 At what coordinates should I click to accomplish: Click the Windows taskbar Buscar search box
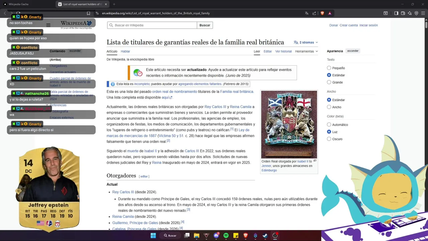tap(170, 236)
